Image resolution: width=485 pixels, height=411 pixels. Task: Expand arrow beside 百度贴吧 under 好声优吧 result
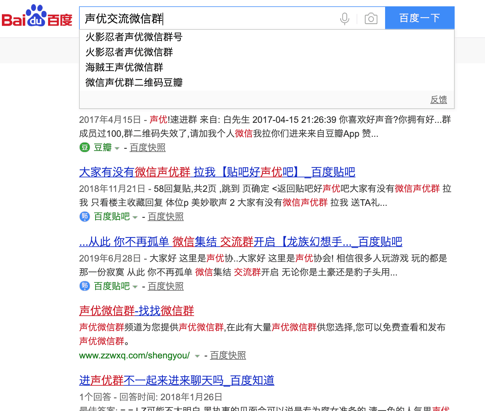135,217
